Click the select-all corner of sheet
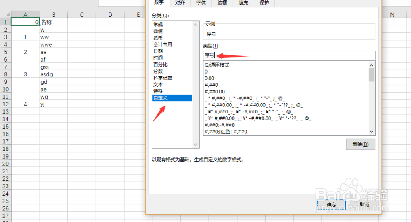 pos(5,15)
